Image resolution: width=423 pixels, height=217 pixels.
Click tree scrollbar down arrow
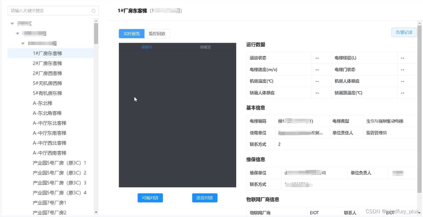[x=96, y=213]
